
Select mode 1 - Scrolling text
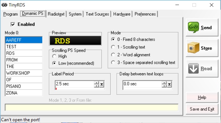click(x=113, y=47)
